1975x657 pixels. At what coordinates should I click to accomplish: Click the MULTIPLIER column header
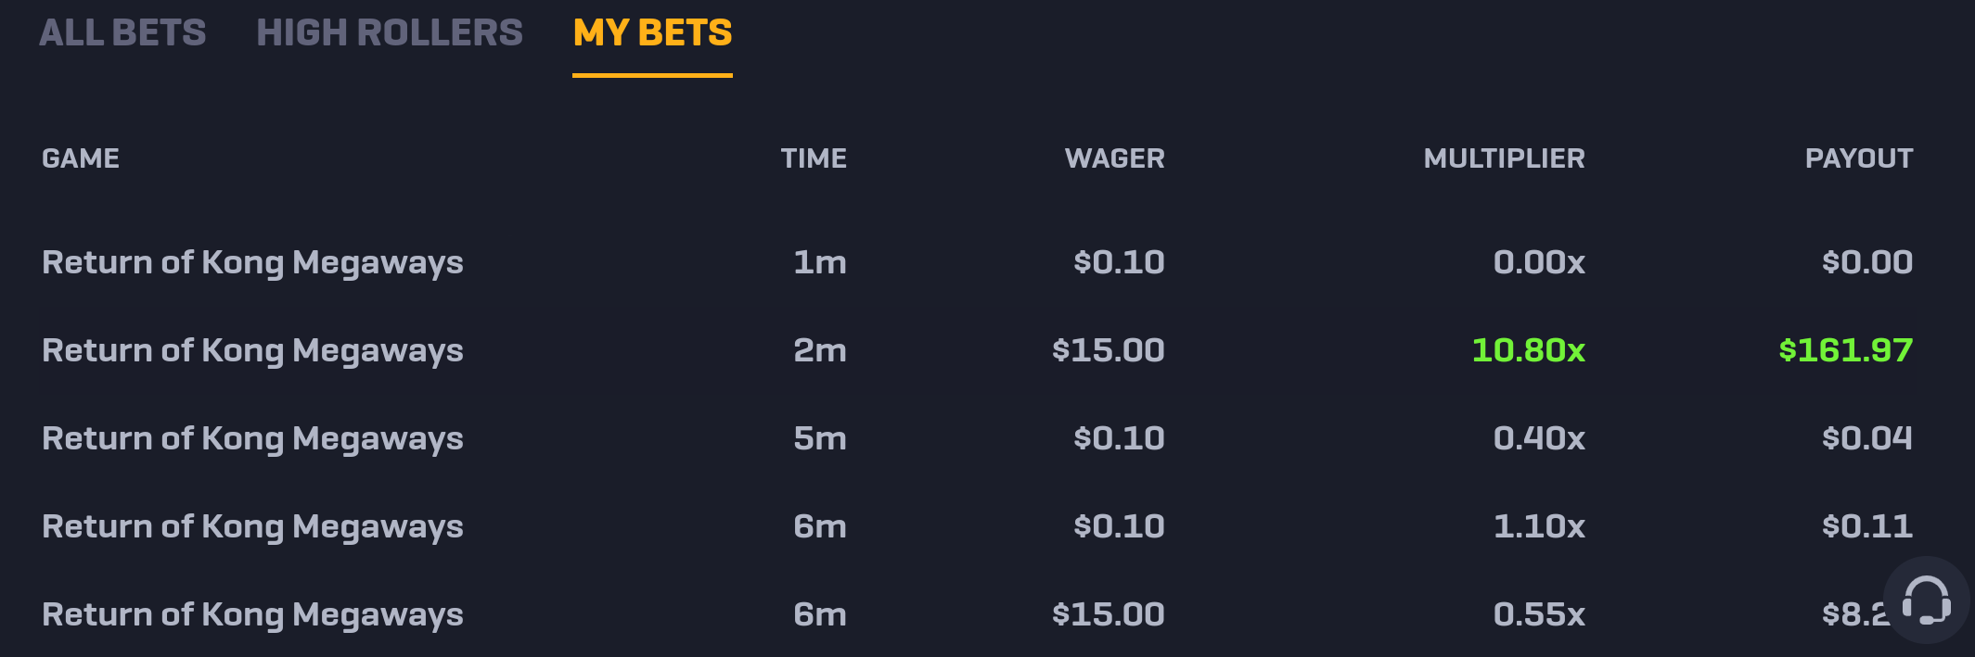1504,158
